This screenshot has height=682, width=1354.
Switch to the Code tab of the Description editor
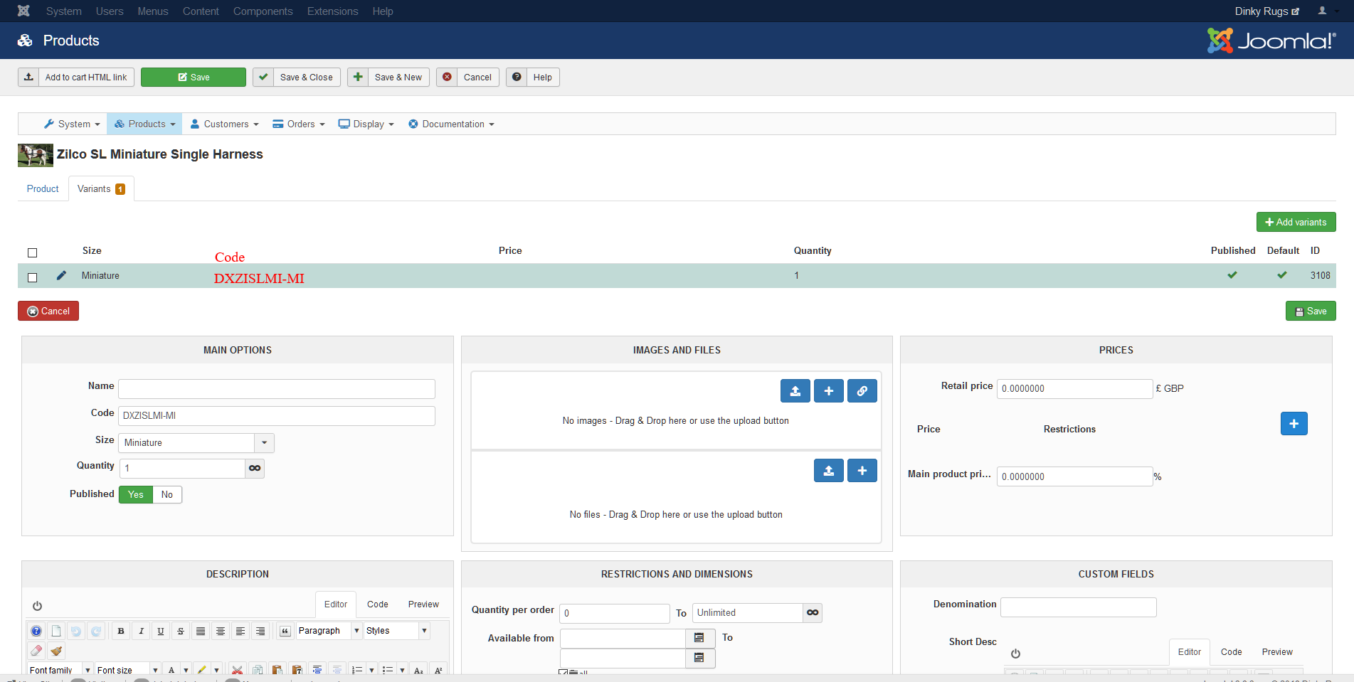378,604
